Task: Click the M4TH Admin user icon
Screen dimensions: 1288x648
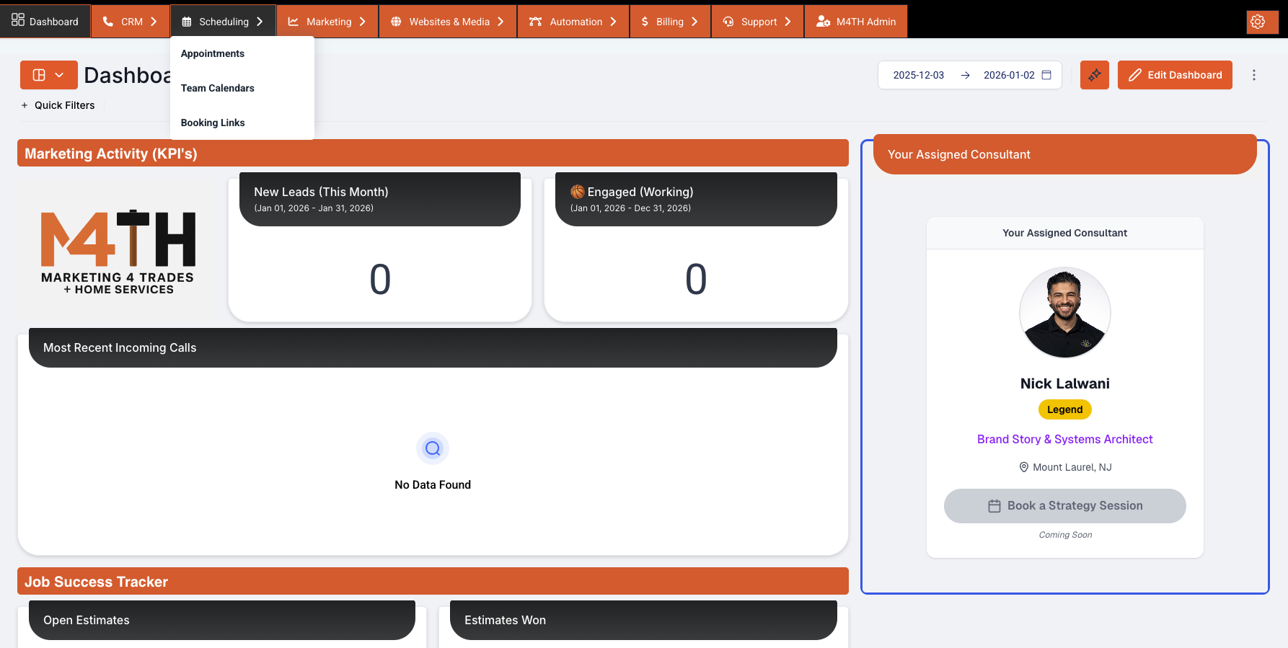Action: pyautogui.click(x=823, y=22)
